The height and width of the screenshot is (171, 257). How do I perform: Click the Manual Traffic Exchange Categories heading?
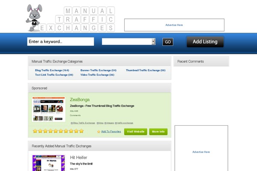click(x=57, y=62)
